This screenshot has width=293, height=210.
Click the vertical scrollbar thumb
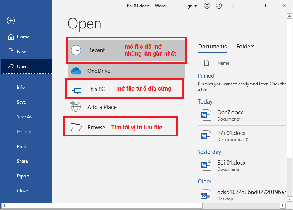[x=289, y=89]
